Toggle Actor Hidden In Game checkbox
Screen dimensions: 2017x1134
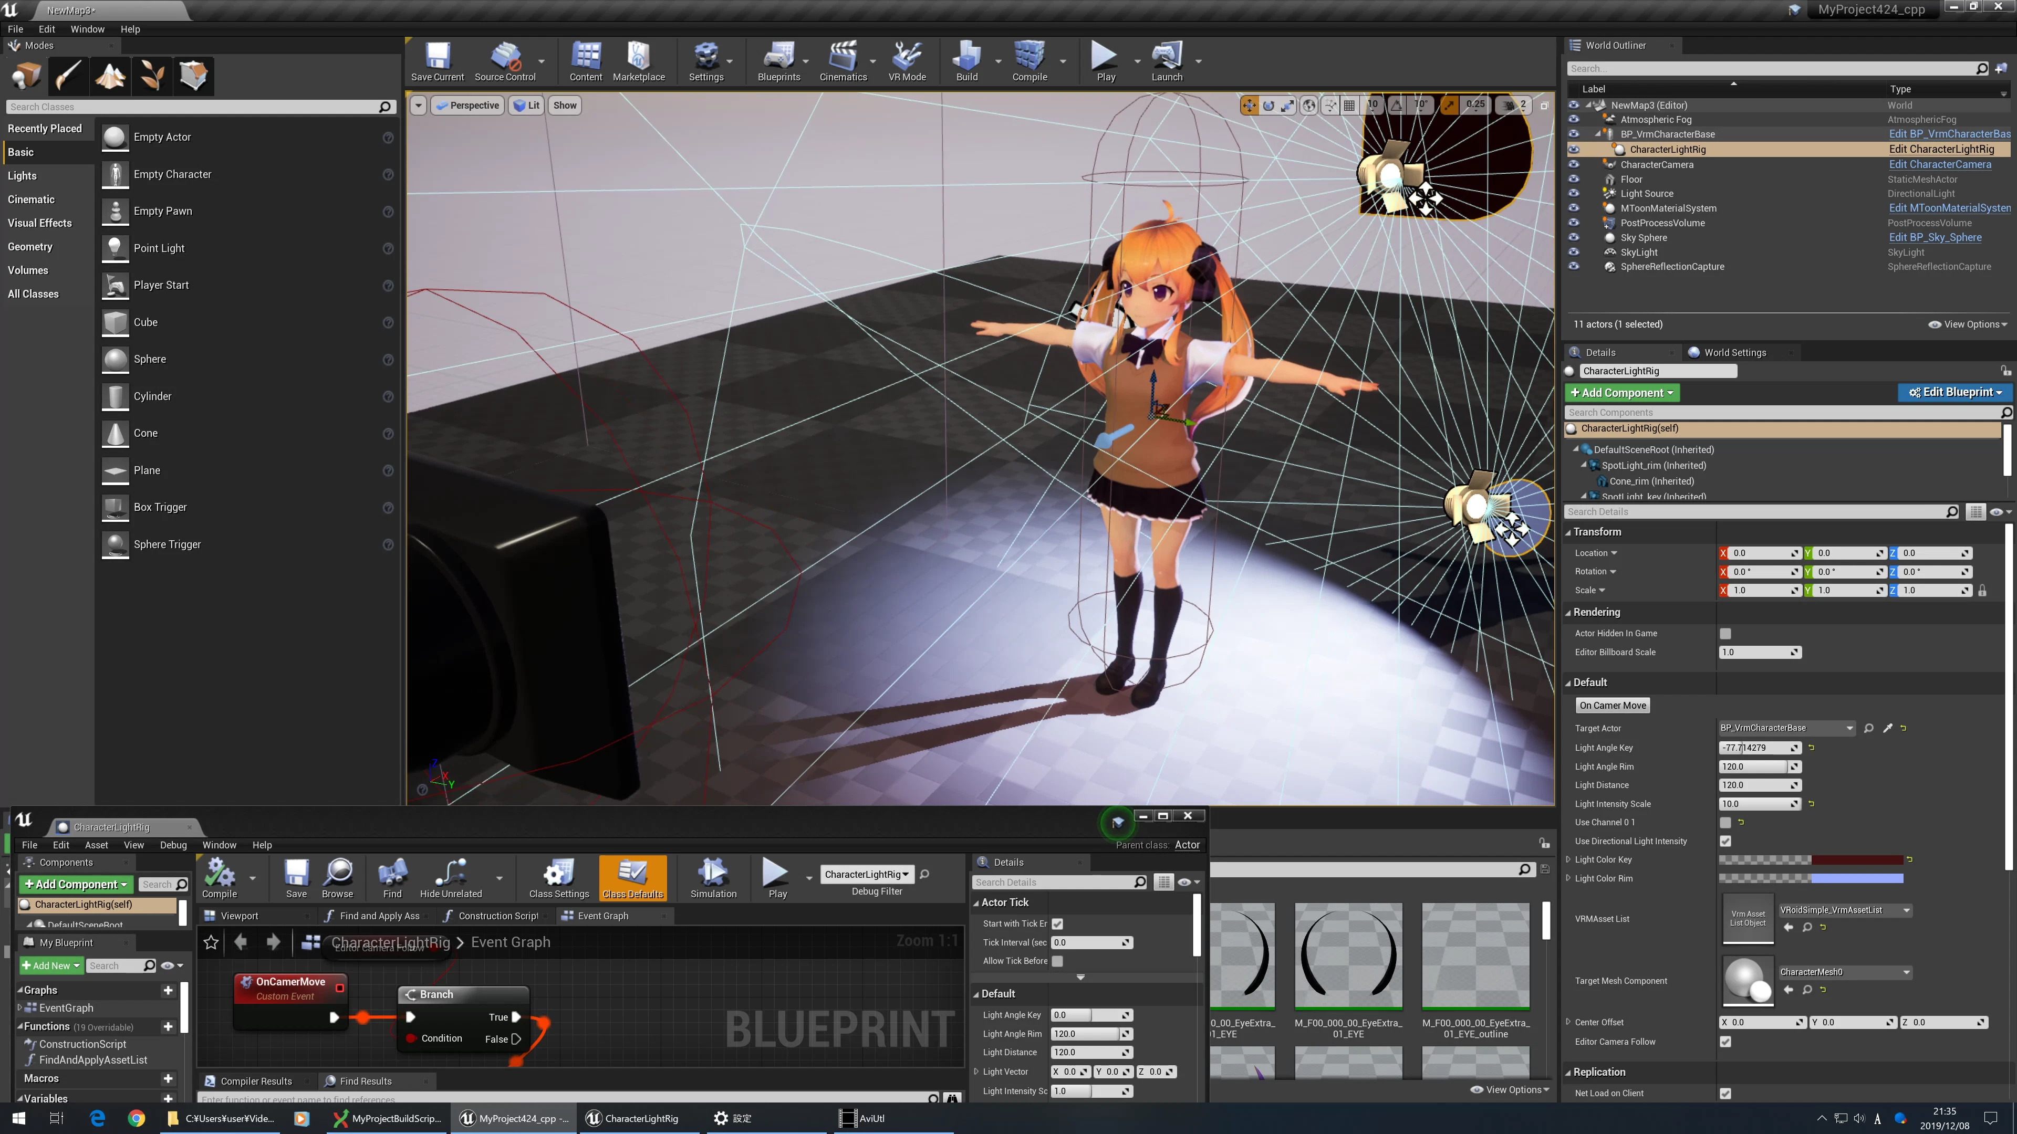coord(1725,633)
